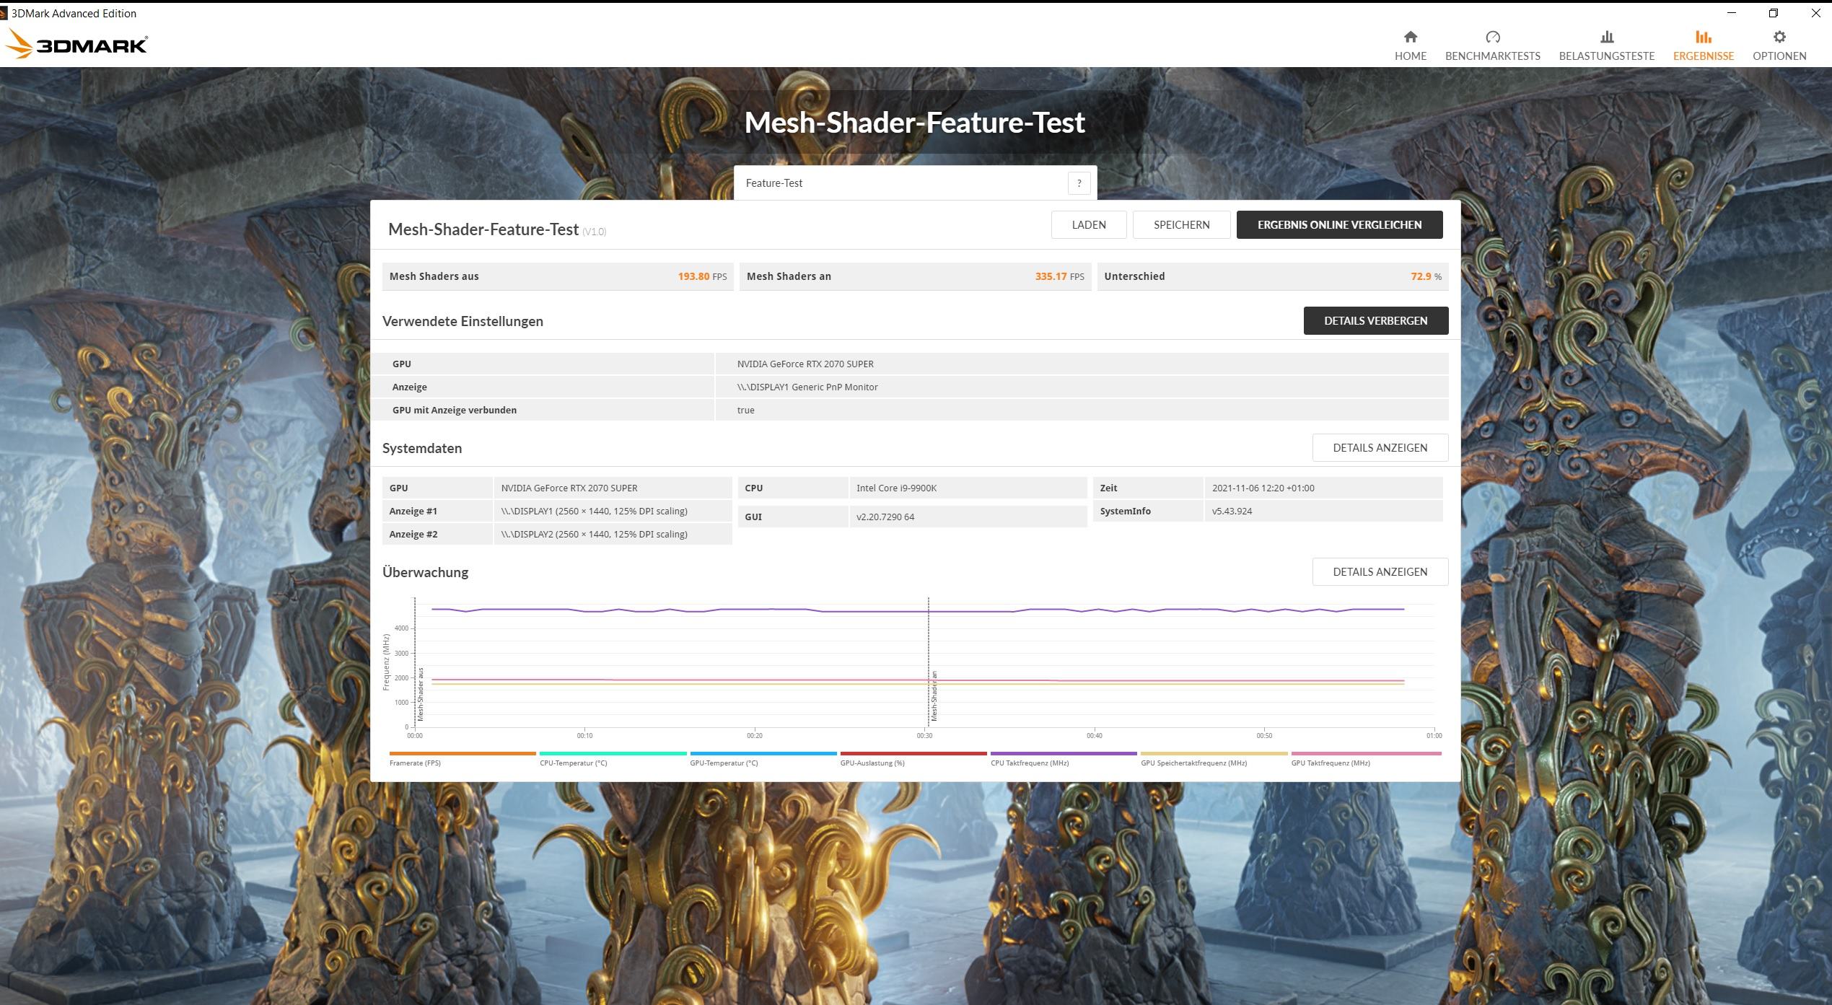Switch to the BENCHMARKTESTS tab label

point(1492,56)
